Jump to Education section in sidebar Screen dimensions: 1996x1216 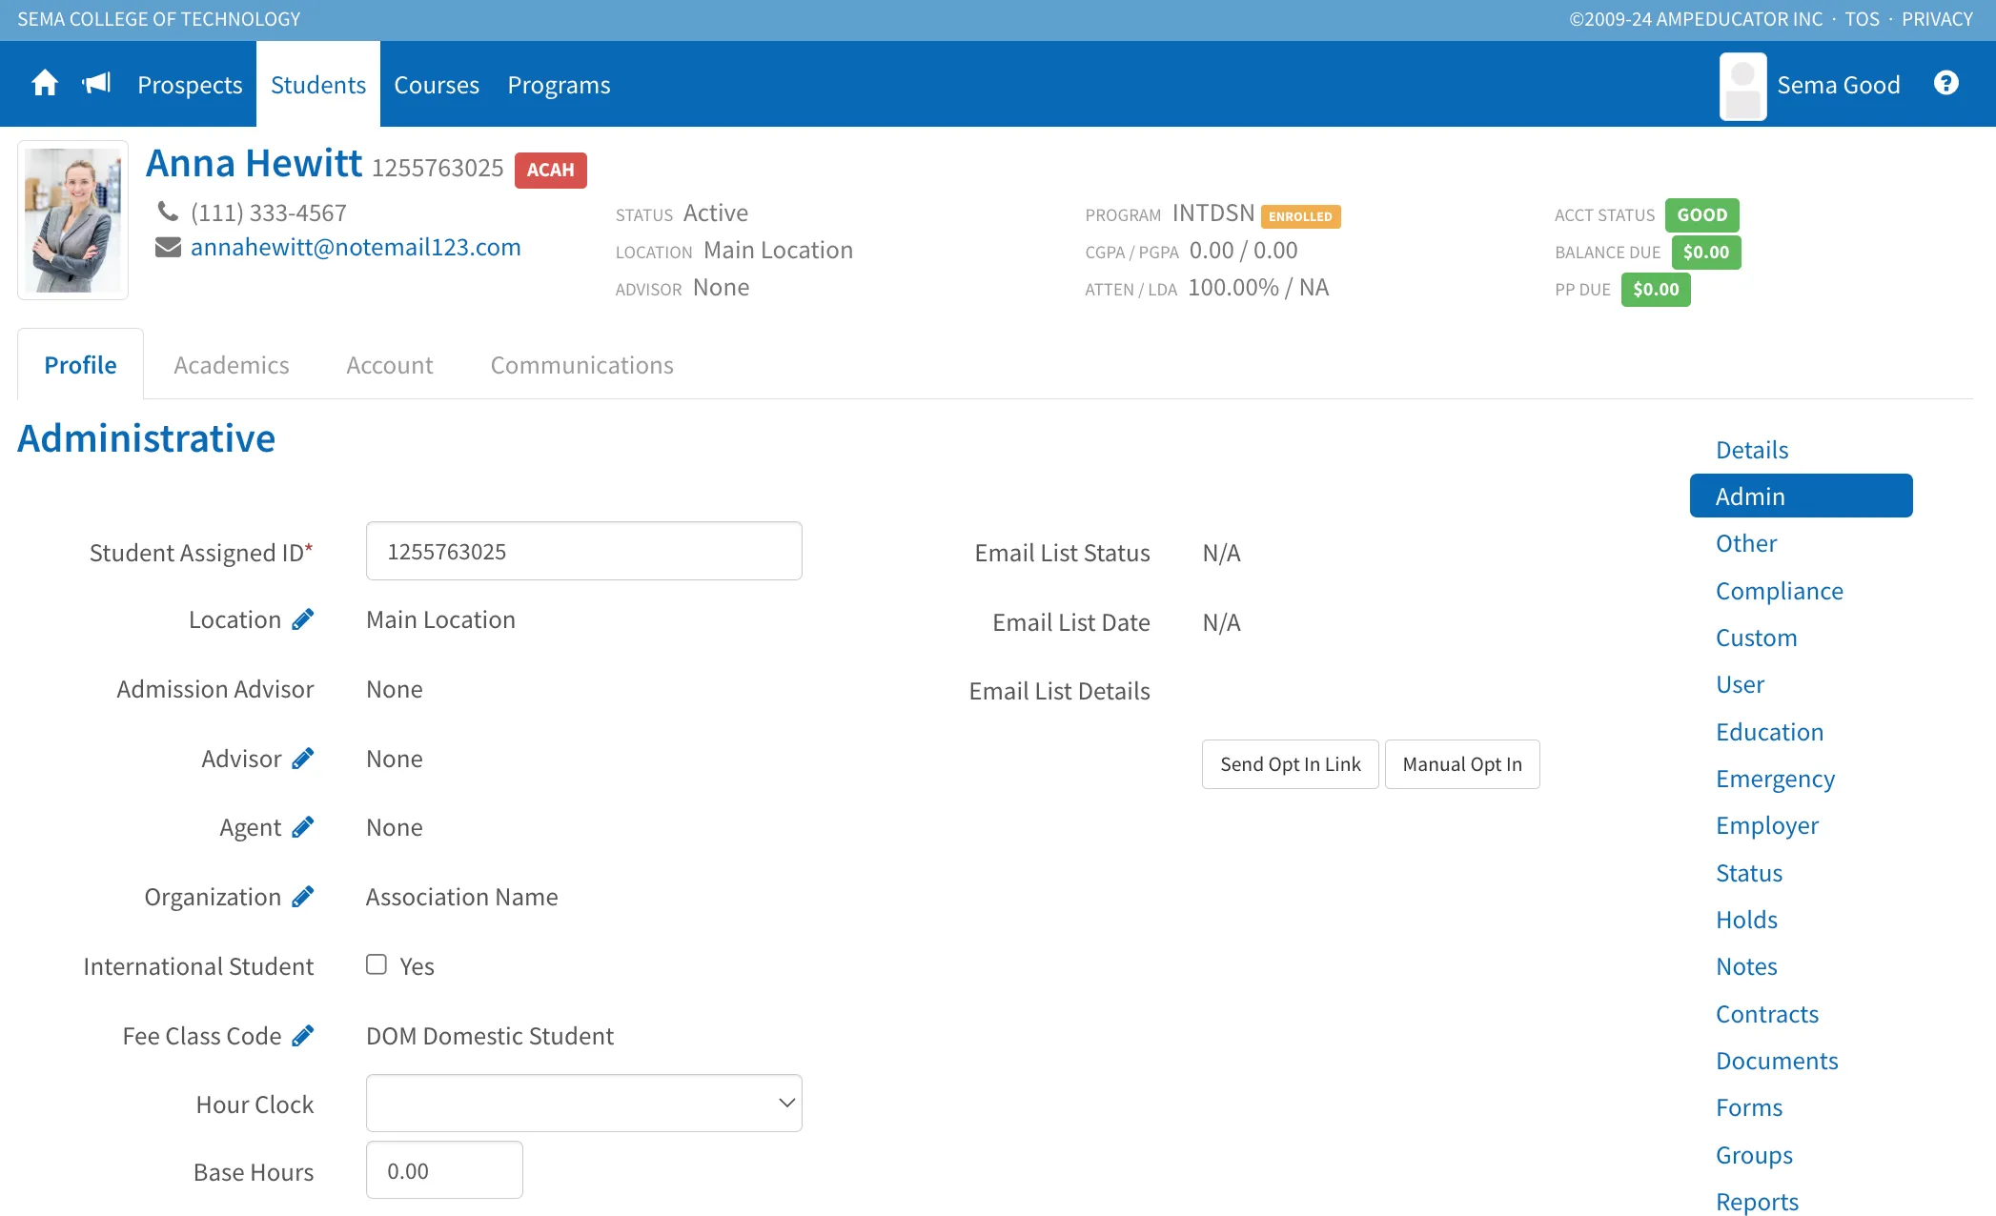point(1770,732)
